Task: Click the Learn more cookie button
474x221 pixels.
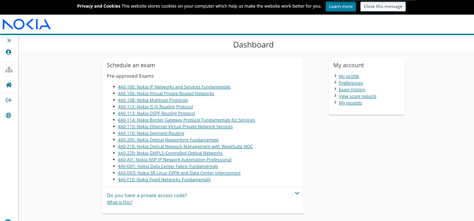Action: click(x=341, y=7)
